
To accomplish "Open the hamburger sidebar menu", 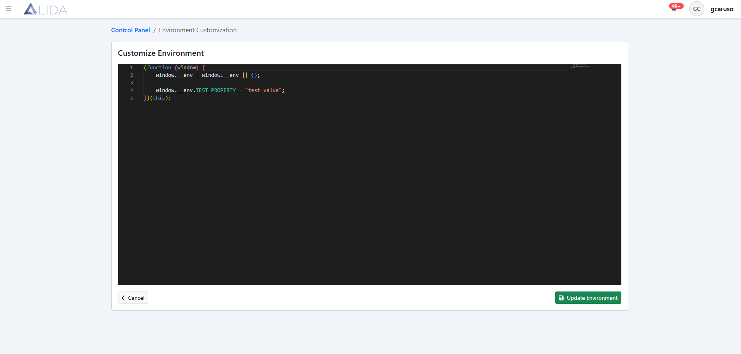I will pyautogui.click(x=8, y=9).
